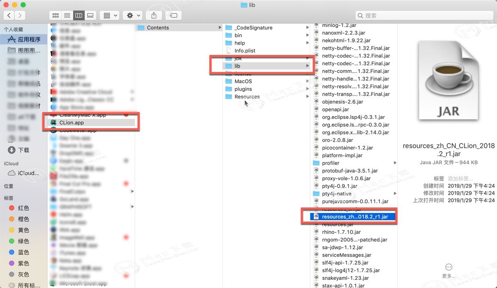Expand the profiler folder arrow

tap(395, 163)
